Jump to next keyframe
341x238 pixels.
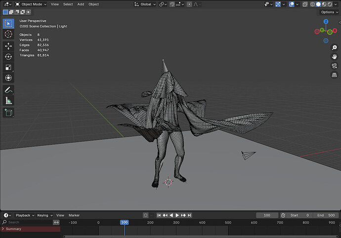(183, 215)
